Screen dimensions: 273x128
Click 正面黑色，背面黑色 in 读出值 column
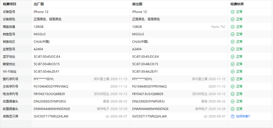point(146,19)
